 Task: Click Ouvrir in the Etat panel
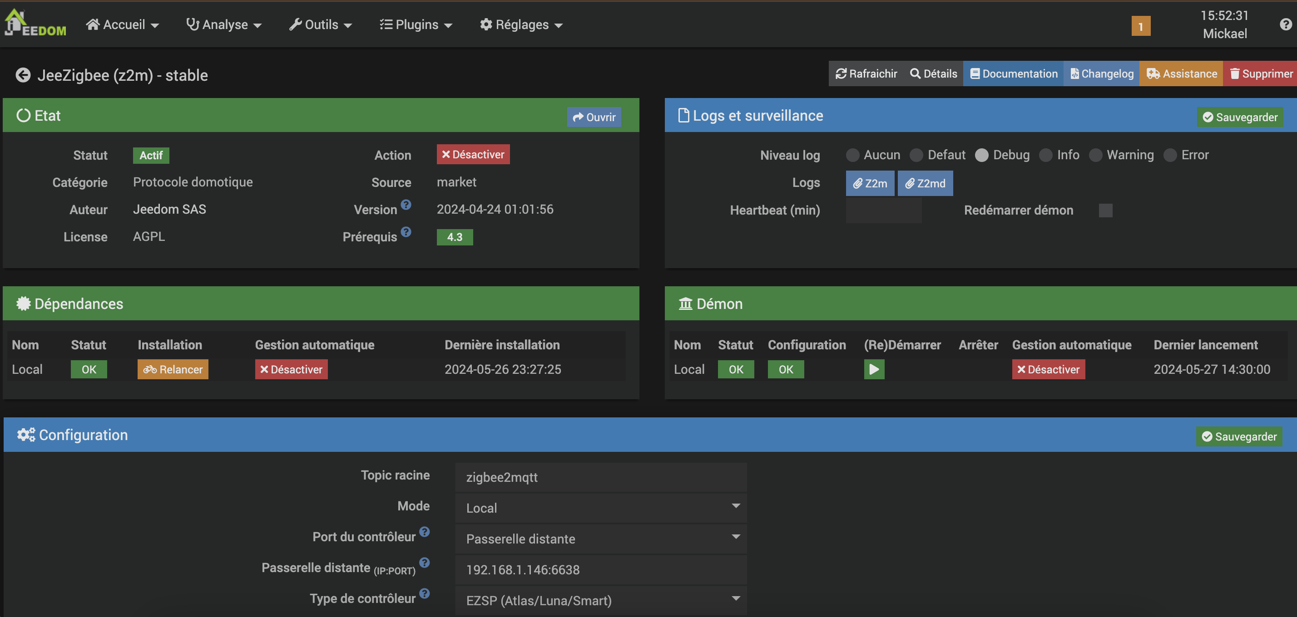pos(594,117)
